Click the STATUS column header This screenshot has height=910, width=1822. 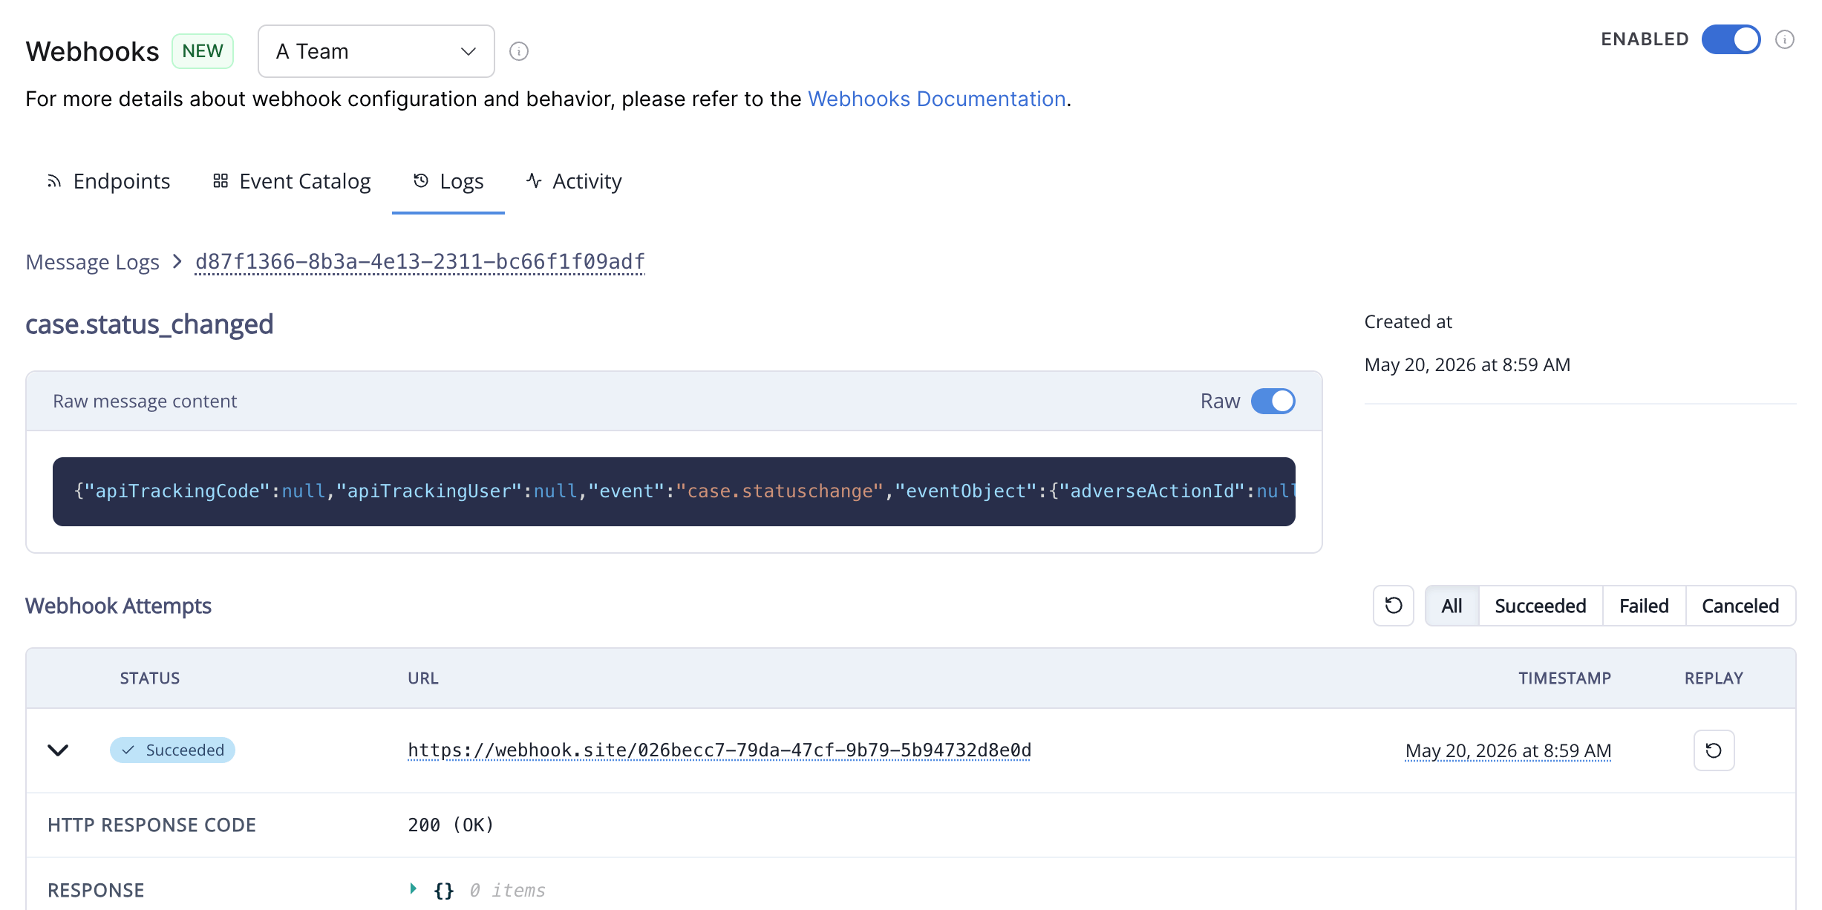tap(150, 678)
